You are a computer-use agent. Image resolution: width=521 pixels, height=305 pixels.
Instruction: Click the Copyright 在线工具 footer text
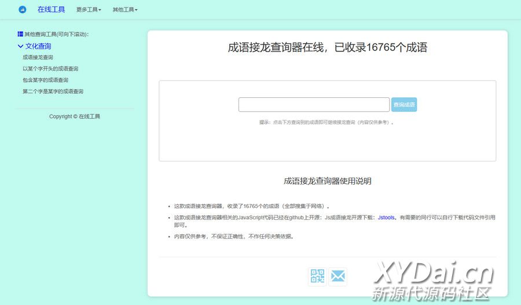pyautogui.click(x=75, y=116)
